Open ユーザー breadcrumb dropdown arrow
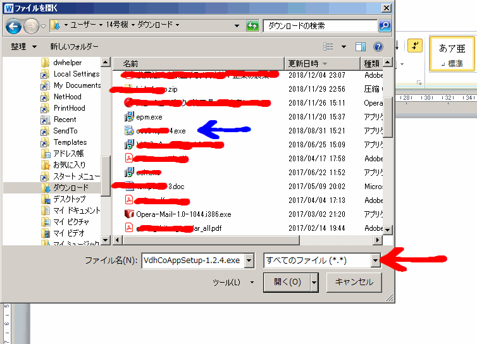This screenshot has width=477, height=344. click(101, 25)
